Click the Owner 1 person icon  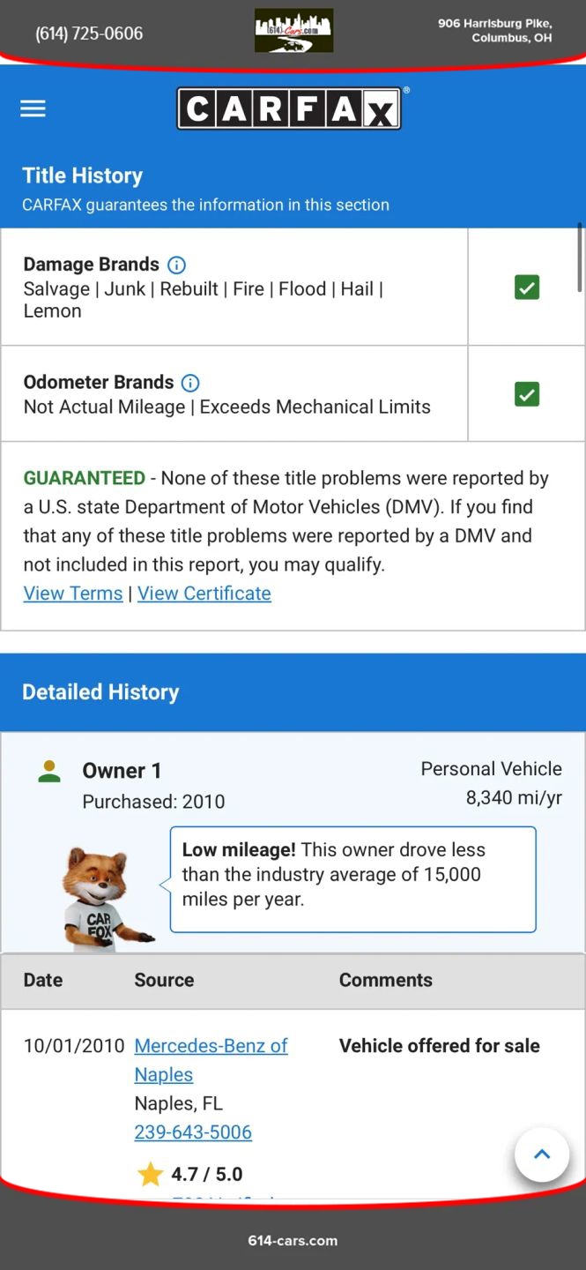[49, 772]
